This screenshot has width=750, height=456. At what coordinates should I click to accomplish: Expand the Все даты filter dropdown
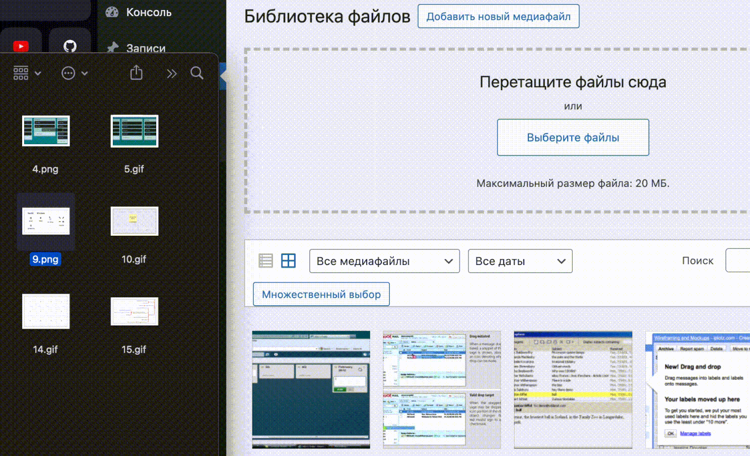pos(520,261)
